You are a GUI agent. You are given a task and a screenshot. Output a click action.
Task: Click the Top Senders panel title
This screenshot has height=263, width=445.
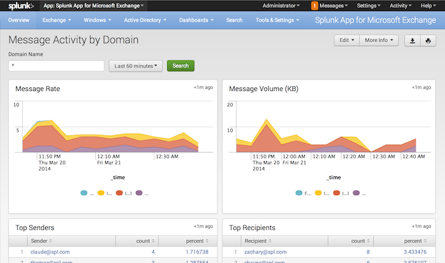[x=34, y=227]
